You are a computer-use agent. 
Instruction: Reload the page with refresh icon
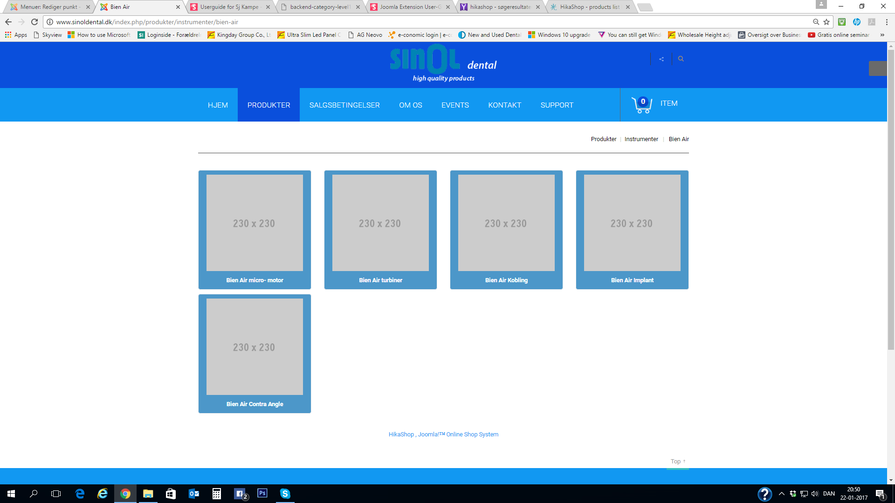pos(34,22)
